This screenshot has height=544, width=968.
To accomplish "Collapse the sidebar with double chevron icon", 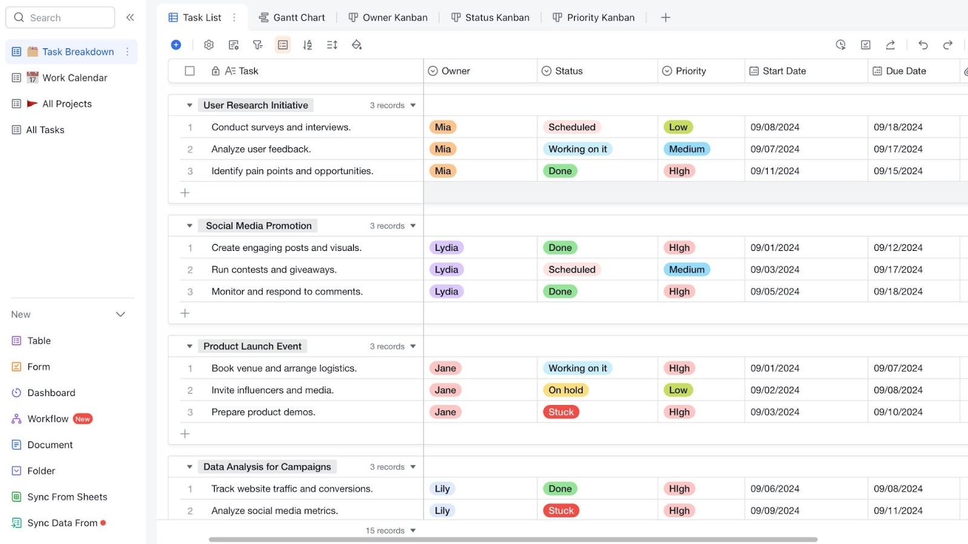I will coord(130,18).
